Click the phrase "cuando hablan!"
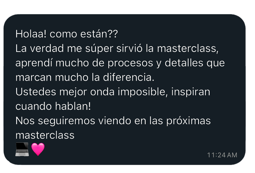This screenshot has height=173, width=255. [53, 106]
